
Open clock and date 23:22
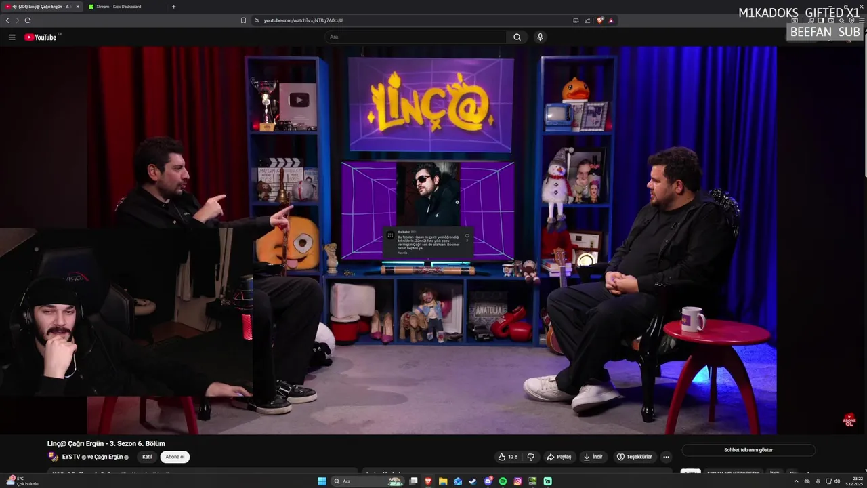coord(853,481)
